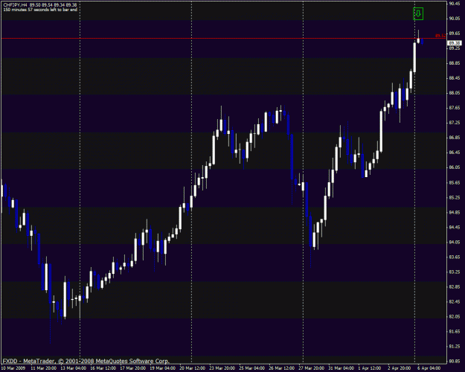The height and width of the screenshot is (372, 465).
Task: Click the current price tag 89.38
Action: pyautogui.click(x=455, y=43)
